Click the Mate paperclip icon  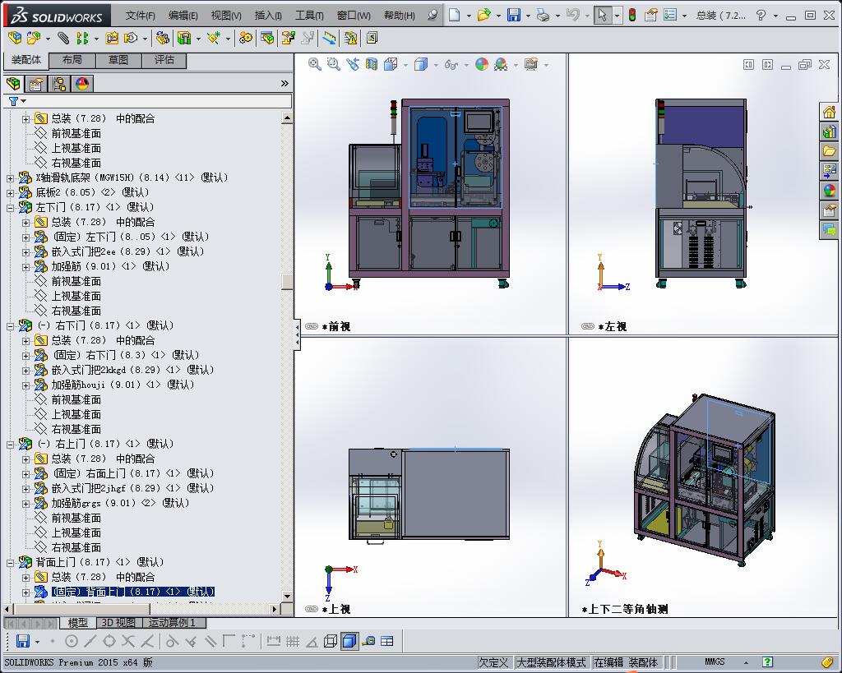(63, 38)
